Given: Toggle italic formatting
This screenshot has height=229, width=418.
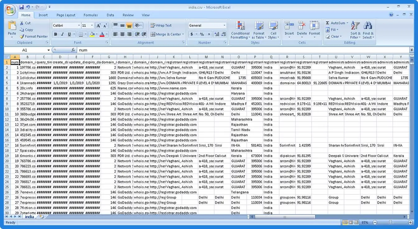Looking at the screenshot, I should pos(62,34).
